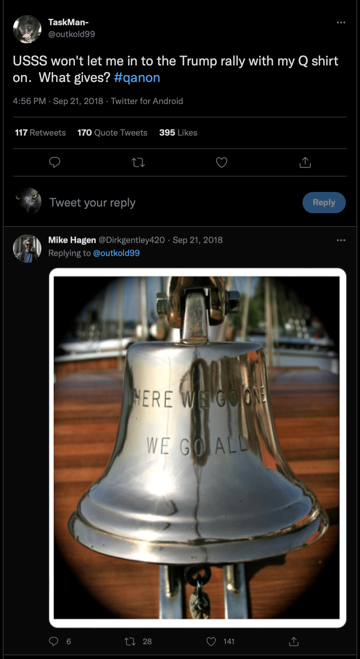Open TaskMan's profile picture
This screenshot has width=360, height=659.
tap(27, 29)
